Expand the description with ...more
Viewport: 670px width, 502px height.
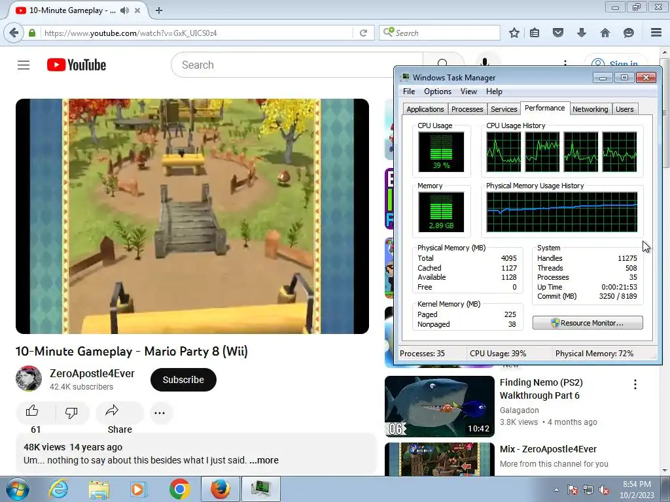click(x=264, y=460)
